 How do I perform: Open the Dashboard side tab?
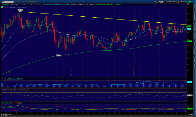point(194,52)
